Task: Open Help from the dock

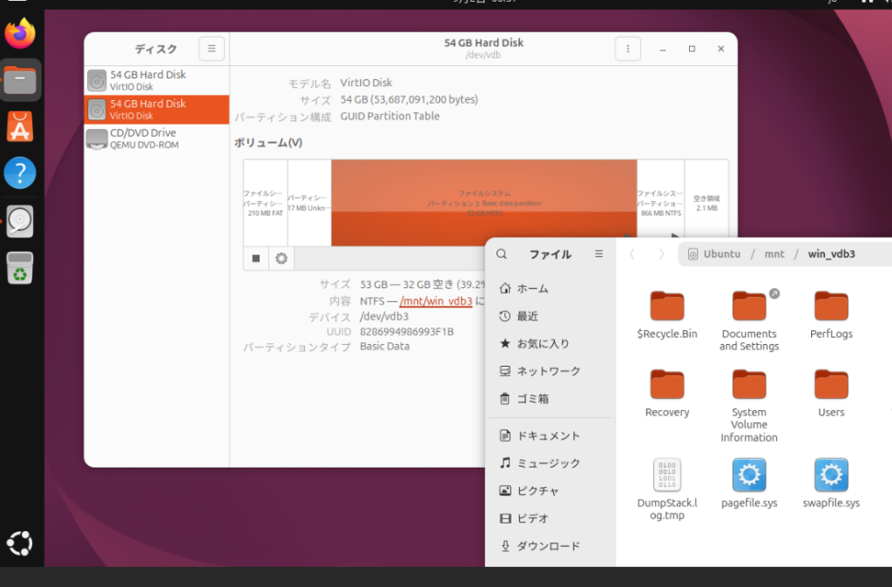Action: 20,173
